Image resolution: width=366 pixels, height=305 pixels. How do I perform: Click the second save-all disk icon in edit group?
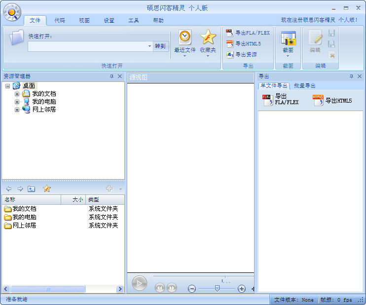tap(331, 43)
